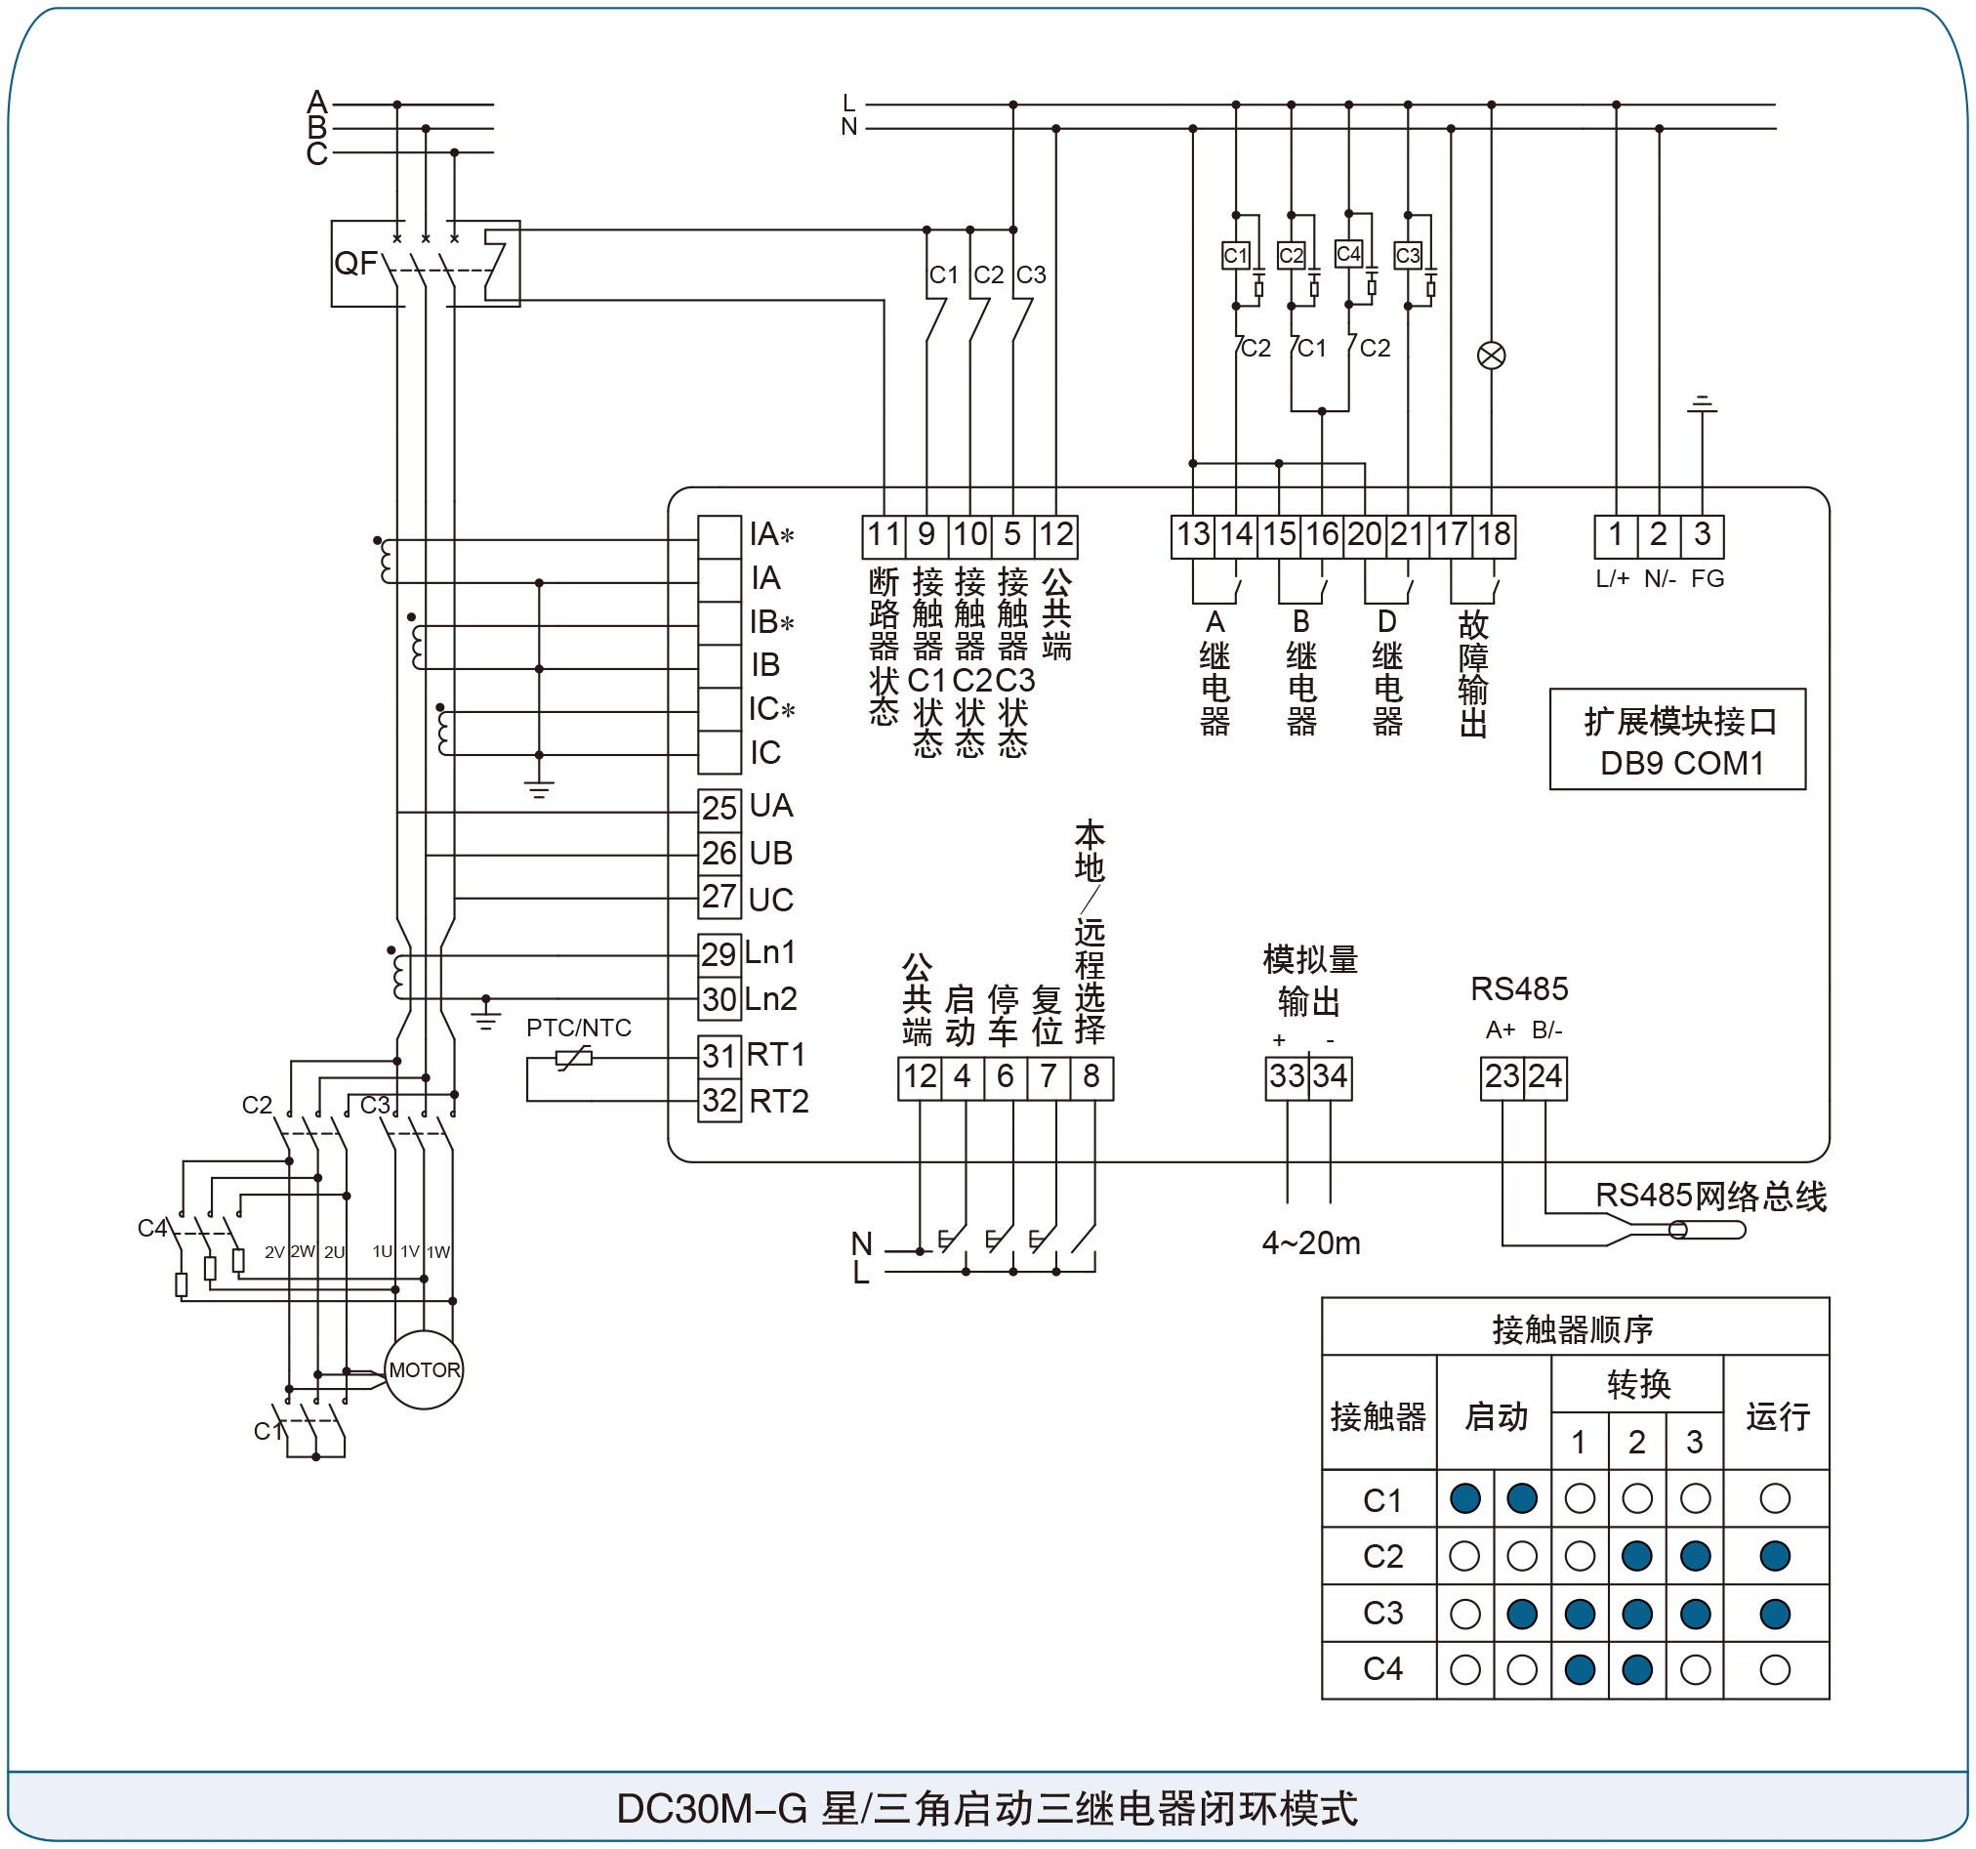The height and width of the screenshot is (1849, 1976).
Task: Select the QF circuit breaker box
Action: pos(426,264)
